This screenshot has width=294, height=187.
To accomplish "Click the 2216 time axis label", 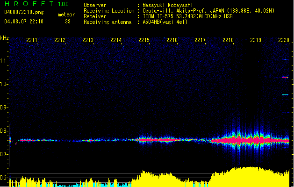I will click(x=172, y=40).
